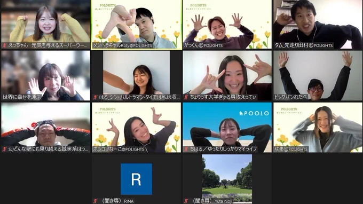Click muted mic icon next to はる_シン・ハルトラマン
Image resolution: width=363 pixels, height=204 pixels.
[x=96, y=98]
